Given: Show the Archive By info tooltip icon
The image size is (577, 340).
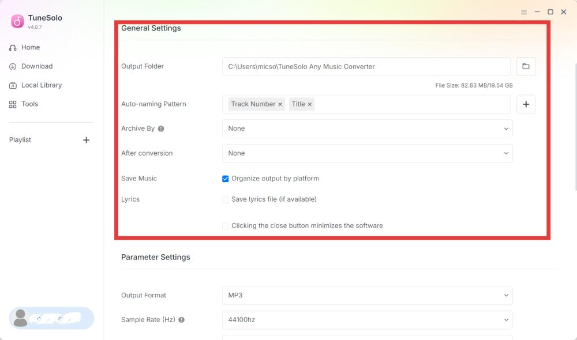Looking at the screenshot, I should [x=161, y=129].
